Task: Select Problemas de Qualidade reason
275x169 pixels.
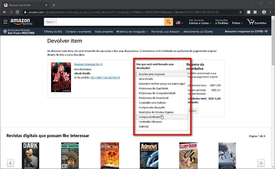Action: click(x=162, y=88)
